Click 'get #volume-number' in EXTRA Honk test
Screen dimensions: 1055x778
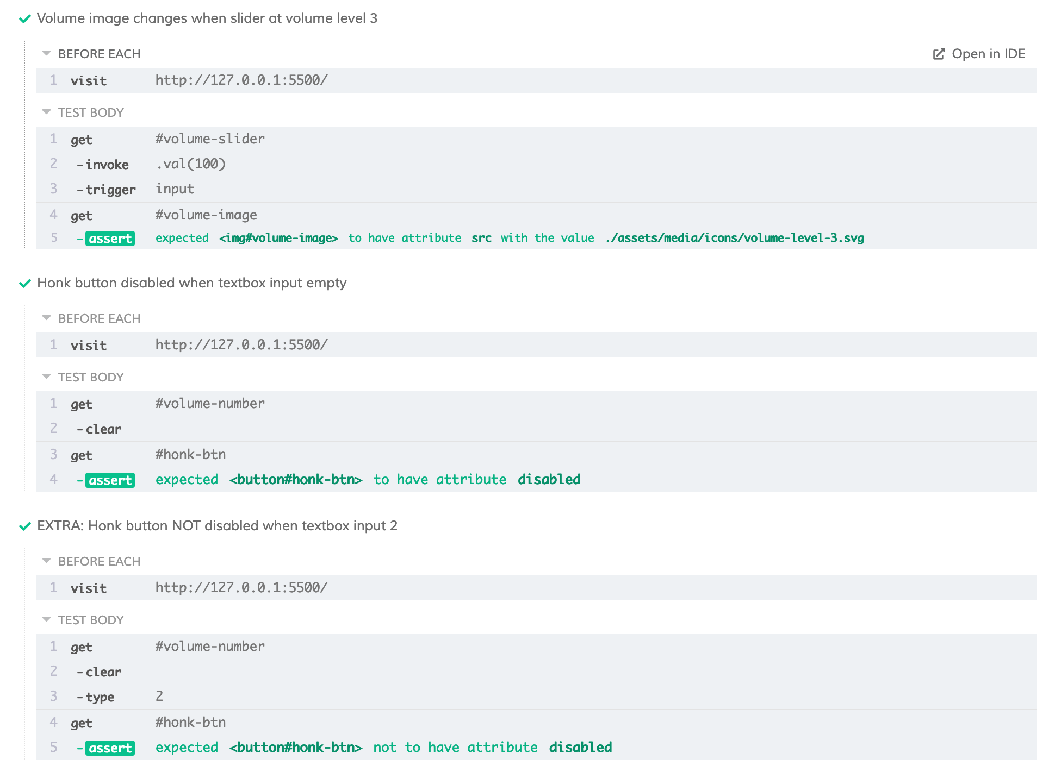coord(536,647)
